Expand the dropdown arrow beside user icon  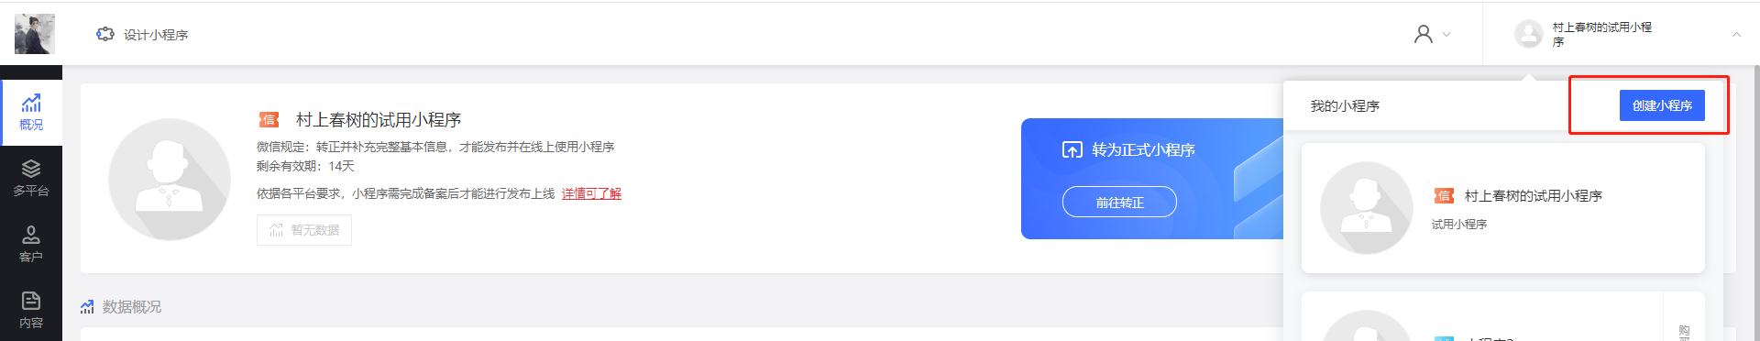coord(1446,35)
